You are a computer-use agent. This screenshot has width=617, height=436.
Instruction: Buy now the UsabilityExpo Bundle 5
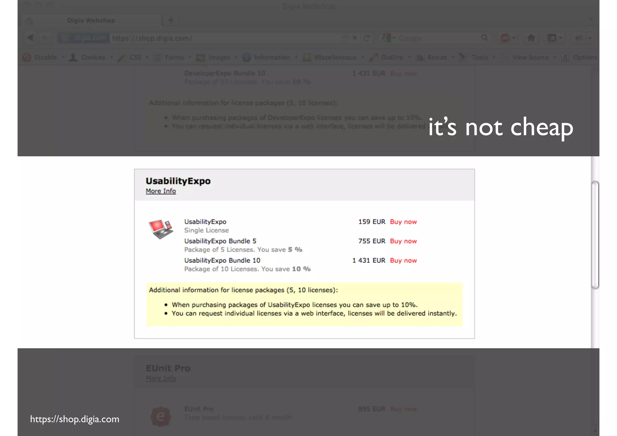click(403, 241)
